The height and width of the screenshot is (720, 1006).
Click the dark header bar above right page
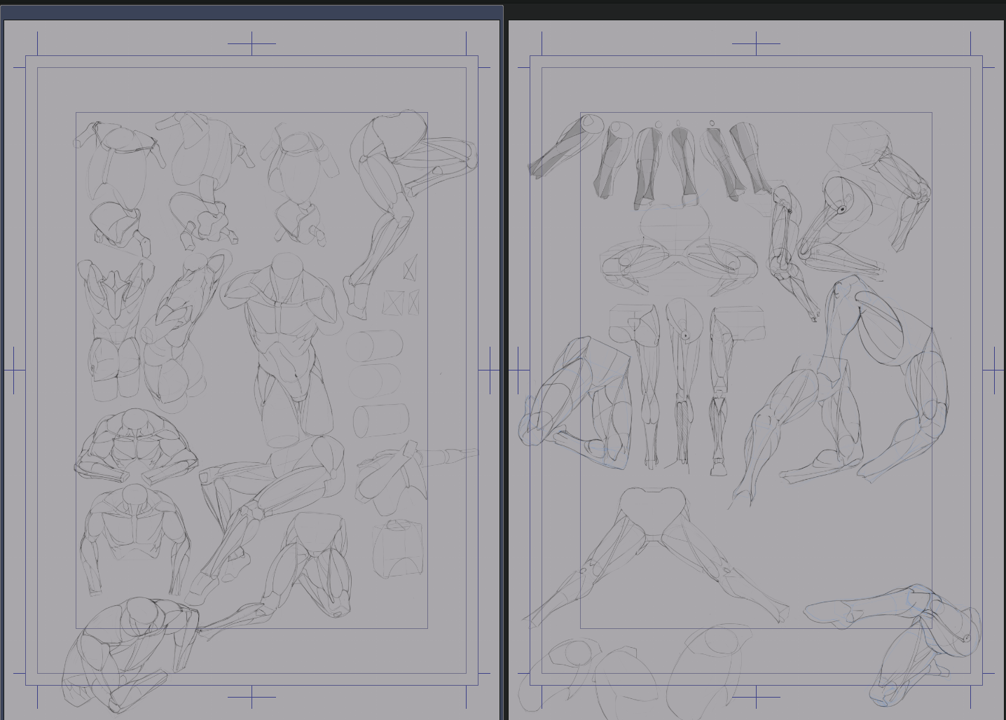(756, 13)
